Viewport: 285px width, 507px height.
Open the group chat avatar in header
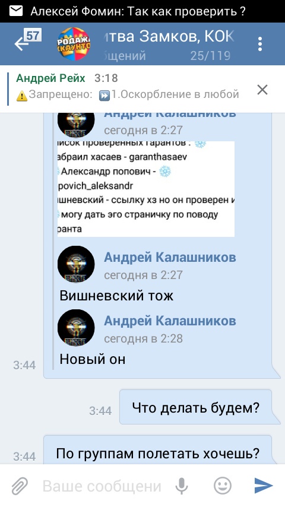pos(74,44)
